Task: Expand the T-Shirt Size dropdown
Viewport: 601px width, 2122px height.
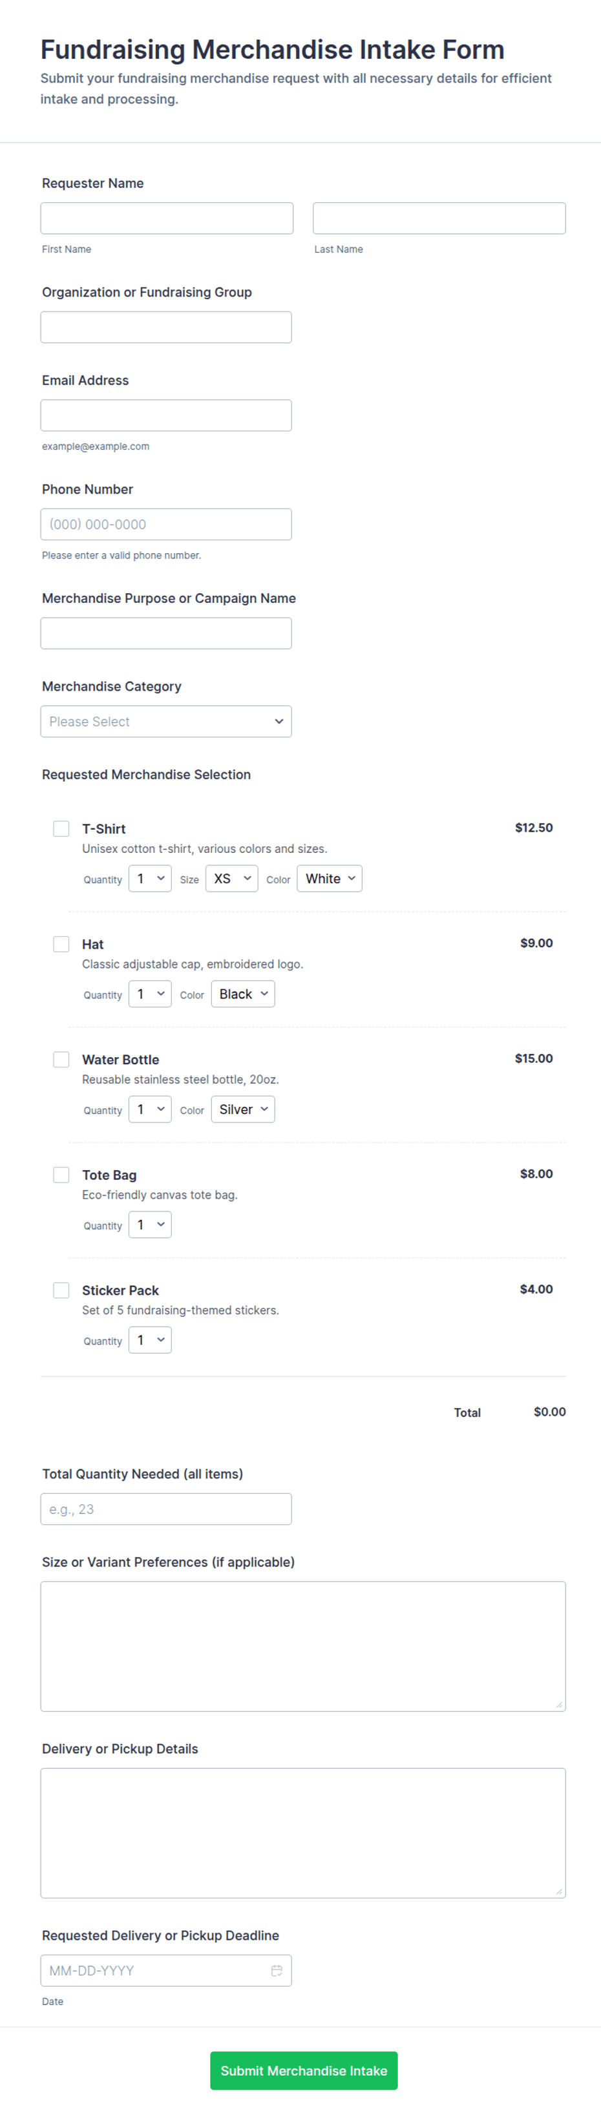Action: [x=231, y=878]
